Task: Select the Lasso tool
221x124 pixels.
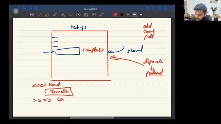Action: tap(70, 14)
